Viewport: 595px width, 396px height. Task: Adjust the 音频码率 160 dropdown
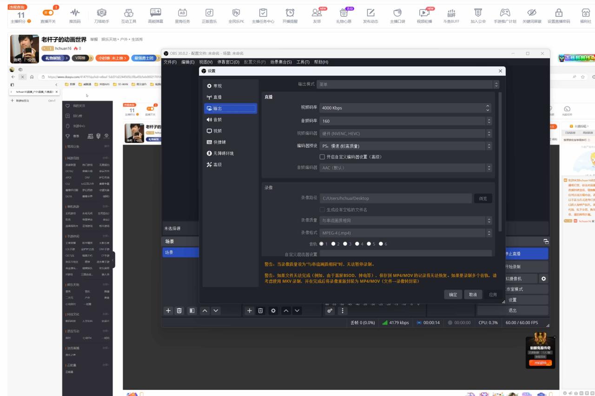(406, 121)
